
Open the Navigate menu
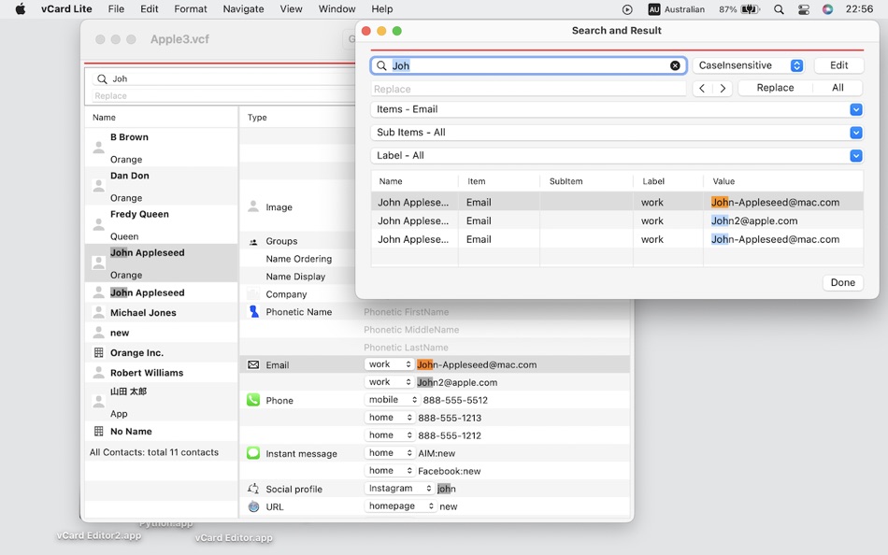(x=244, y=9)
